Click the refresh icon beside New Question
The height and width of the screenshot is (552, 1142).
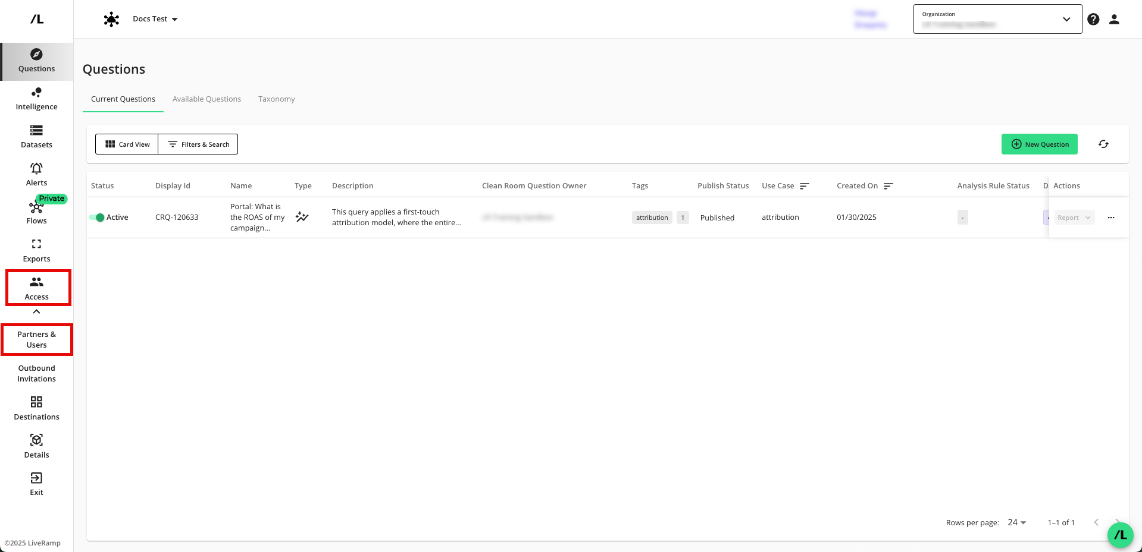coord(1103,144)
